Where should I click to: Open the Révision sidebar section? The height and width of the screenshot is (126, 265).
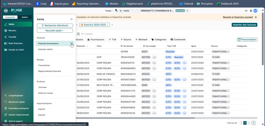[x=12, y=31]
